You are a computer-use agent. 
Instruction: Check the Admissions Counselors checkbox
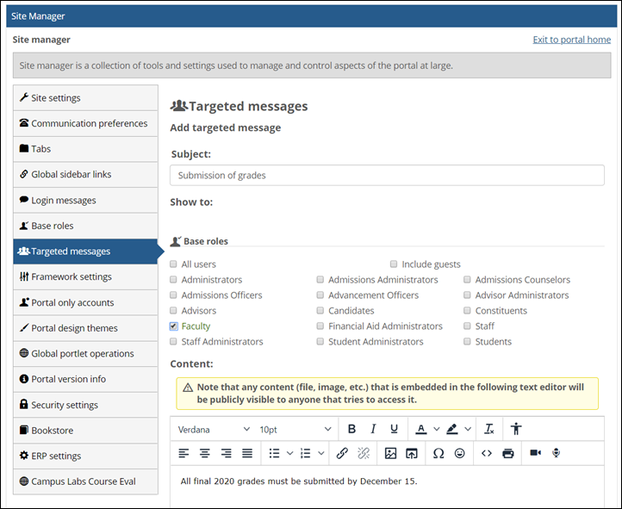tap(467, 279)
